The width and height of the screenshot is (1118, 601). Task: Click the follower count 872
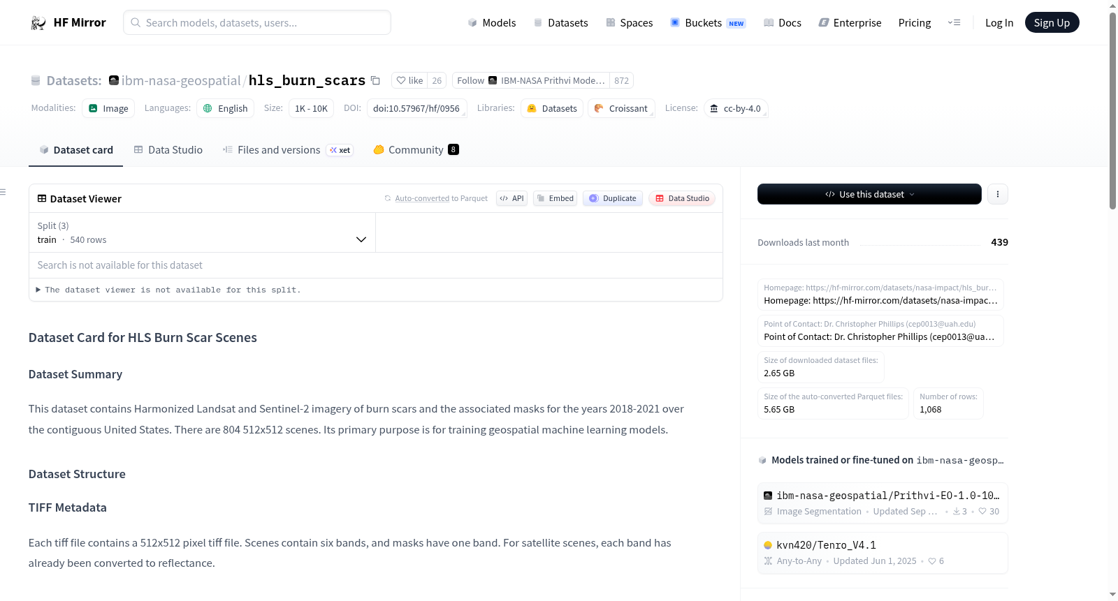(x=621, y=80)
